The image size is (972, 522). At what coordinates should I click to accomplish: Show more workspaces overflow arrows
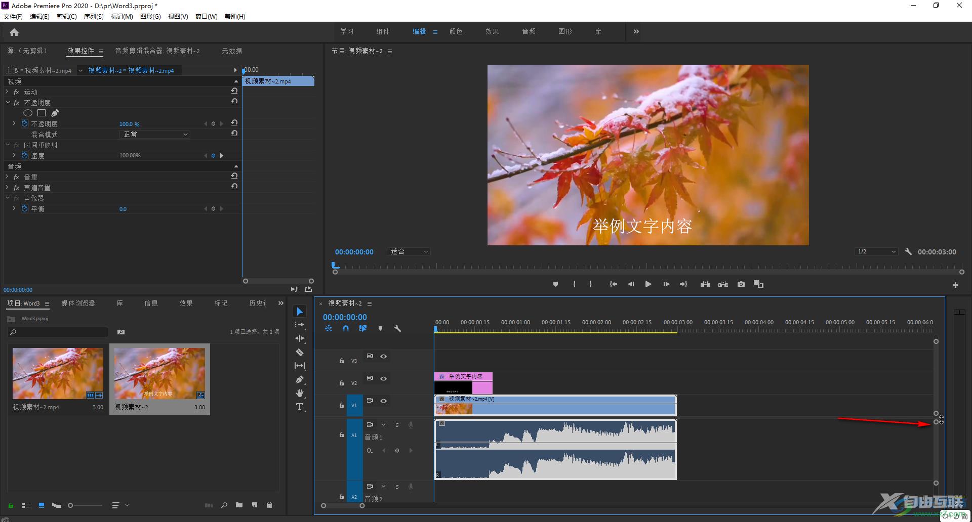click(x=636, y=31)
